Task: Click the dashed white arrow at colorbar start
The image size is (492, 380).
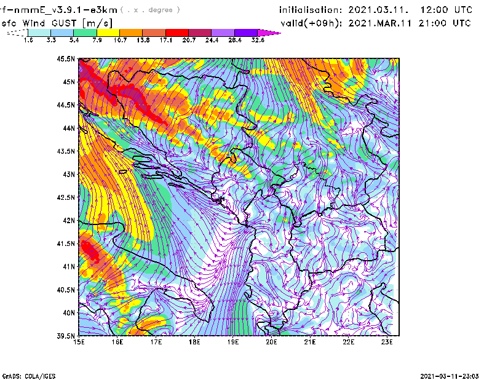Action: [x=17, y=33]
